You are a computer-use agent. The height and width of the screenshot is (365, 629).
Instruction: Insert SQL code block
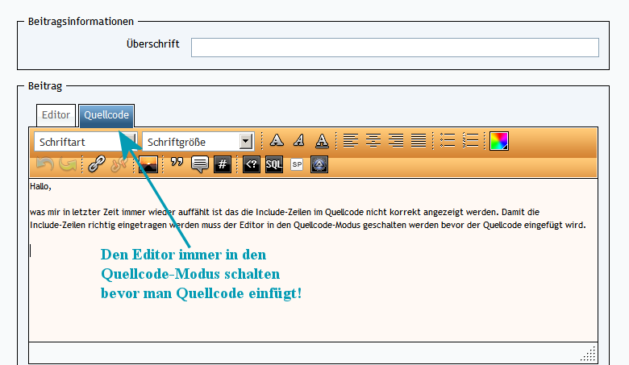(274, 164)
